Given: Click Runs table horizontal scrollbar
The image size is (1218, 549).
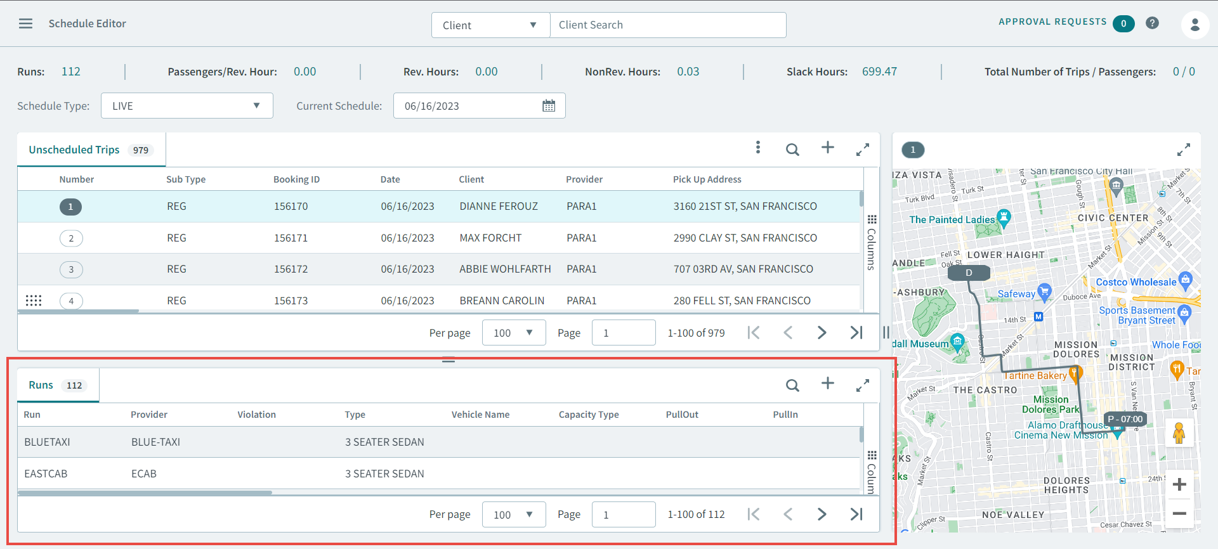Looking at the screenshot, I should [x=145, y=493].
